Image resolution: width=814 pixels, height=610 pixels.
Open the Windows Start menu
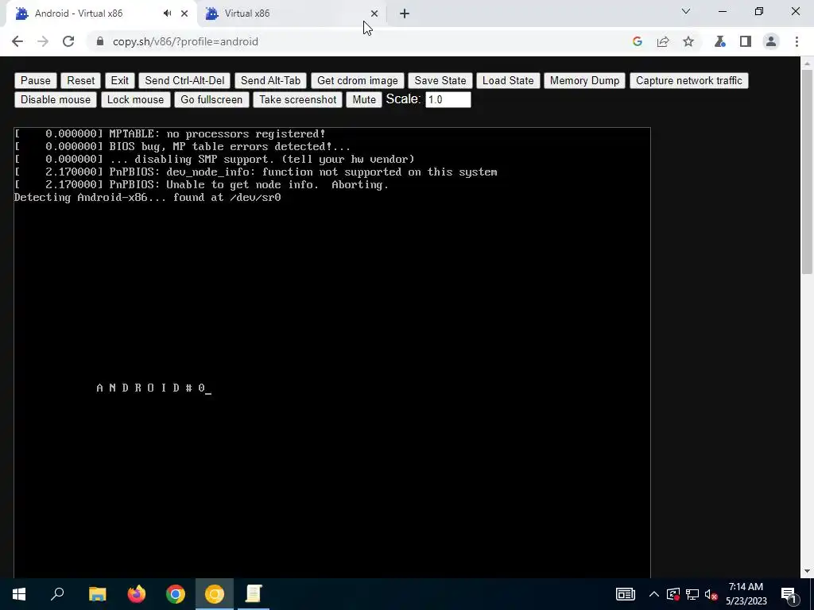(x=19, y=594)
